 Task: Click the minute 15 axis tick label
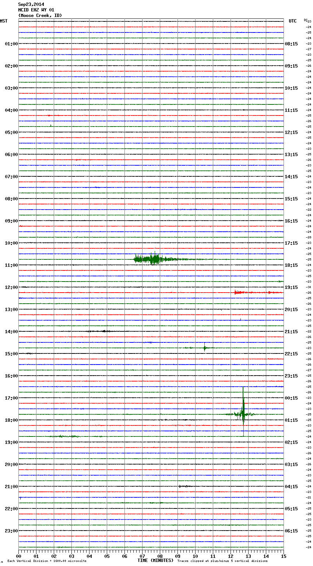click(284, 556)
